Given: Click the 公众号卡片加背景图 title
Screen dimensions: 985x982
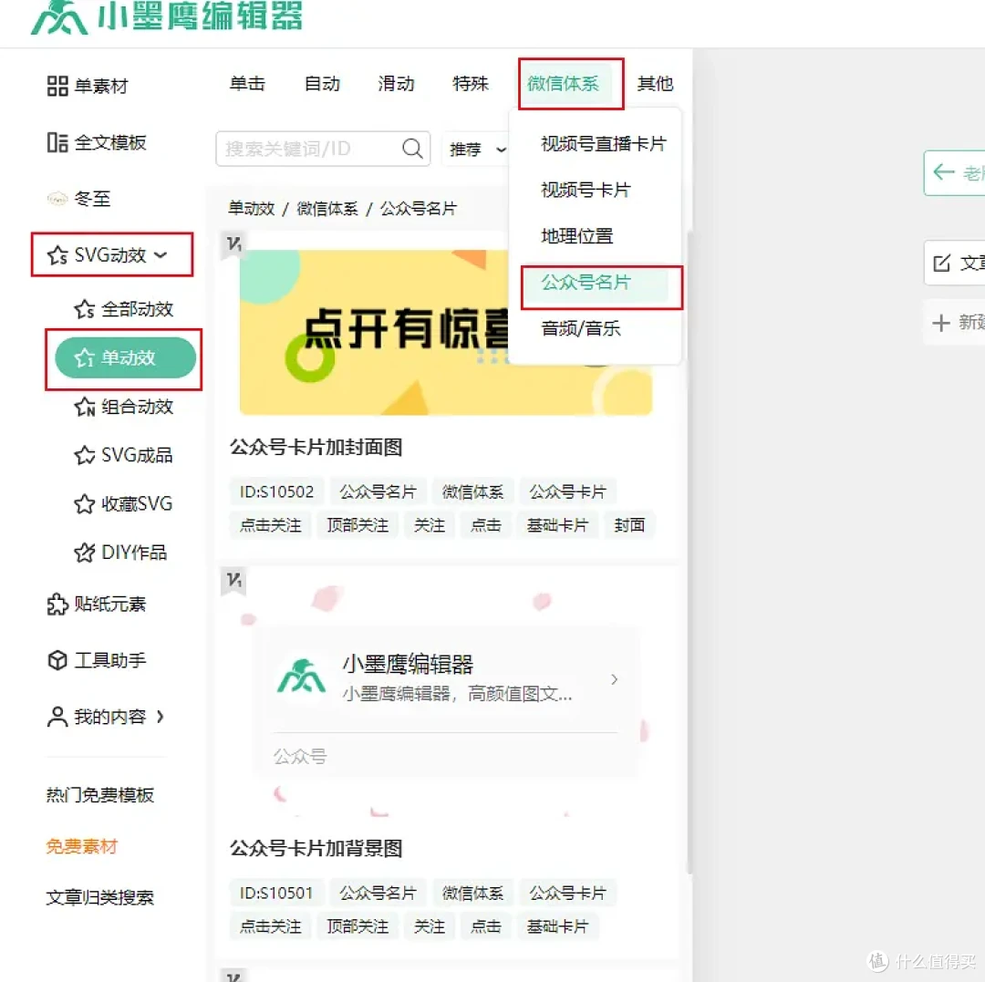Looking at the screenshot, I should (316, 849).
